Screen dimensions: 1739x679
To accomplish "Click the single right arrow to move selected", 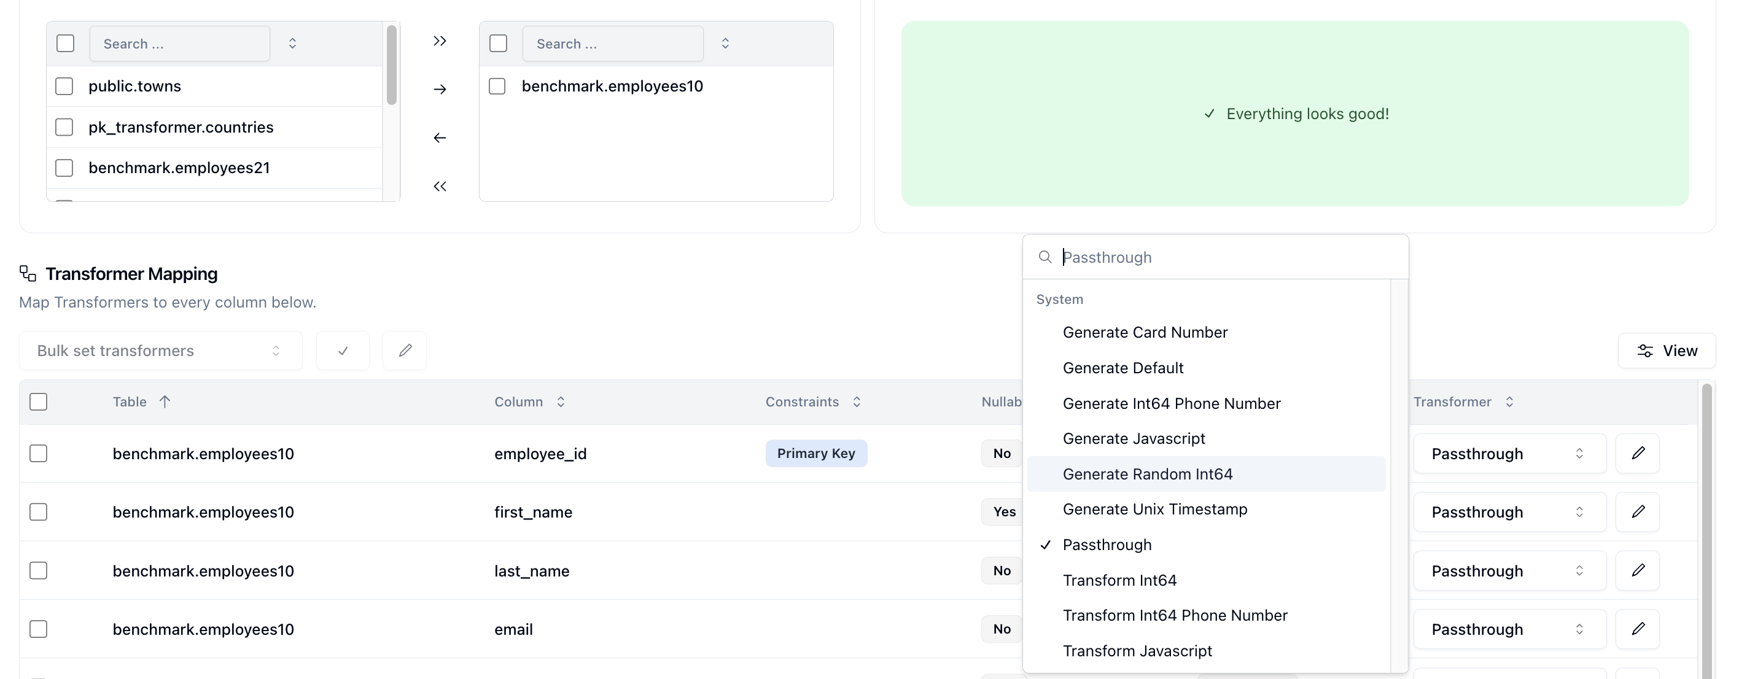I will coord(440,89).
